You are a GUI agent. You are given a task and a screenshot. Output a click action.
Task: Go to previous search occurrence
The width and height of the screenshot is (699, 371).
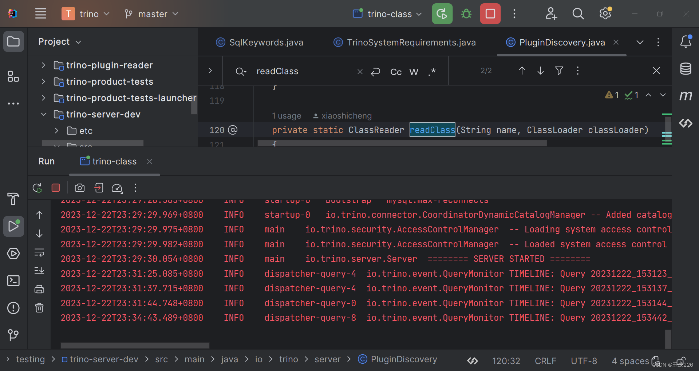pos(522,71)
